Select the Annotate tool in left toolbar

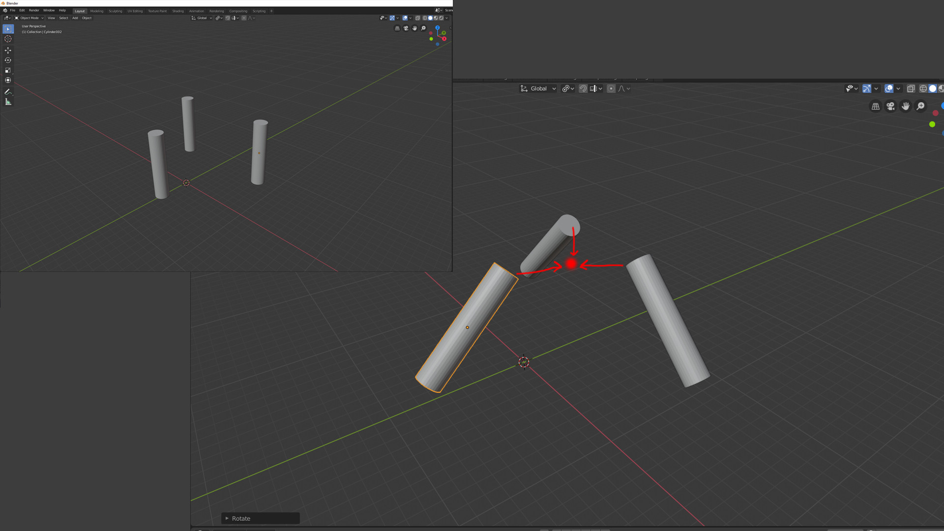[x=8, y=91]
